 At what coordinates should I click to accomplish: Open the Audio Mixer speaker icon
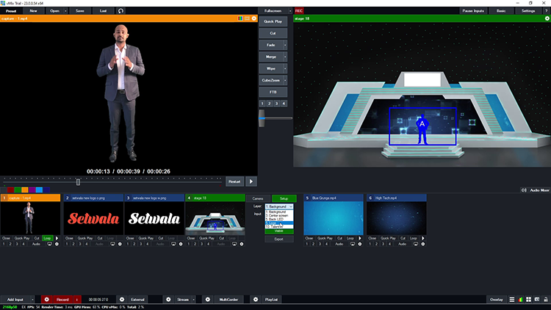click(x=522, y=190)
